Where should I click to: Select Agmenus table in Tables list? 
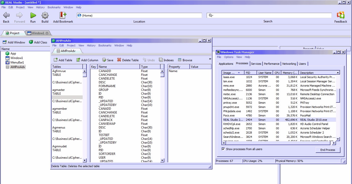[67, 128]
